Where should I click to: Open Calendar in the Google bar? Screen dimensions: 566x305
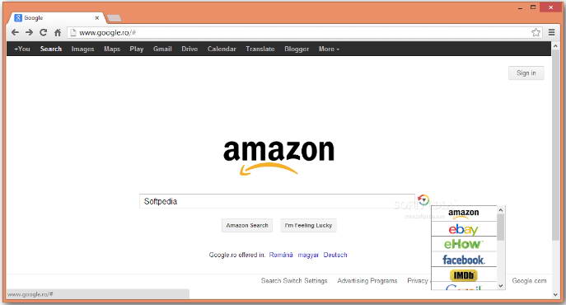(222, 49)
